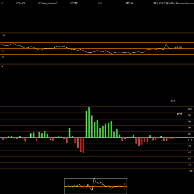Screen dimensions: 194x194
Task: Click the 6.97 MR value label
Action: pos(180,114)
